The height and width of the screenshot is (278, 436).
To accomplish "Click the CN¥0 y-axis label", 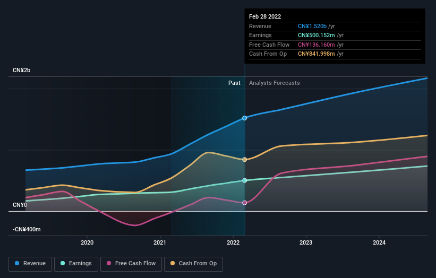I will tap(20, 205).
